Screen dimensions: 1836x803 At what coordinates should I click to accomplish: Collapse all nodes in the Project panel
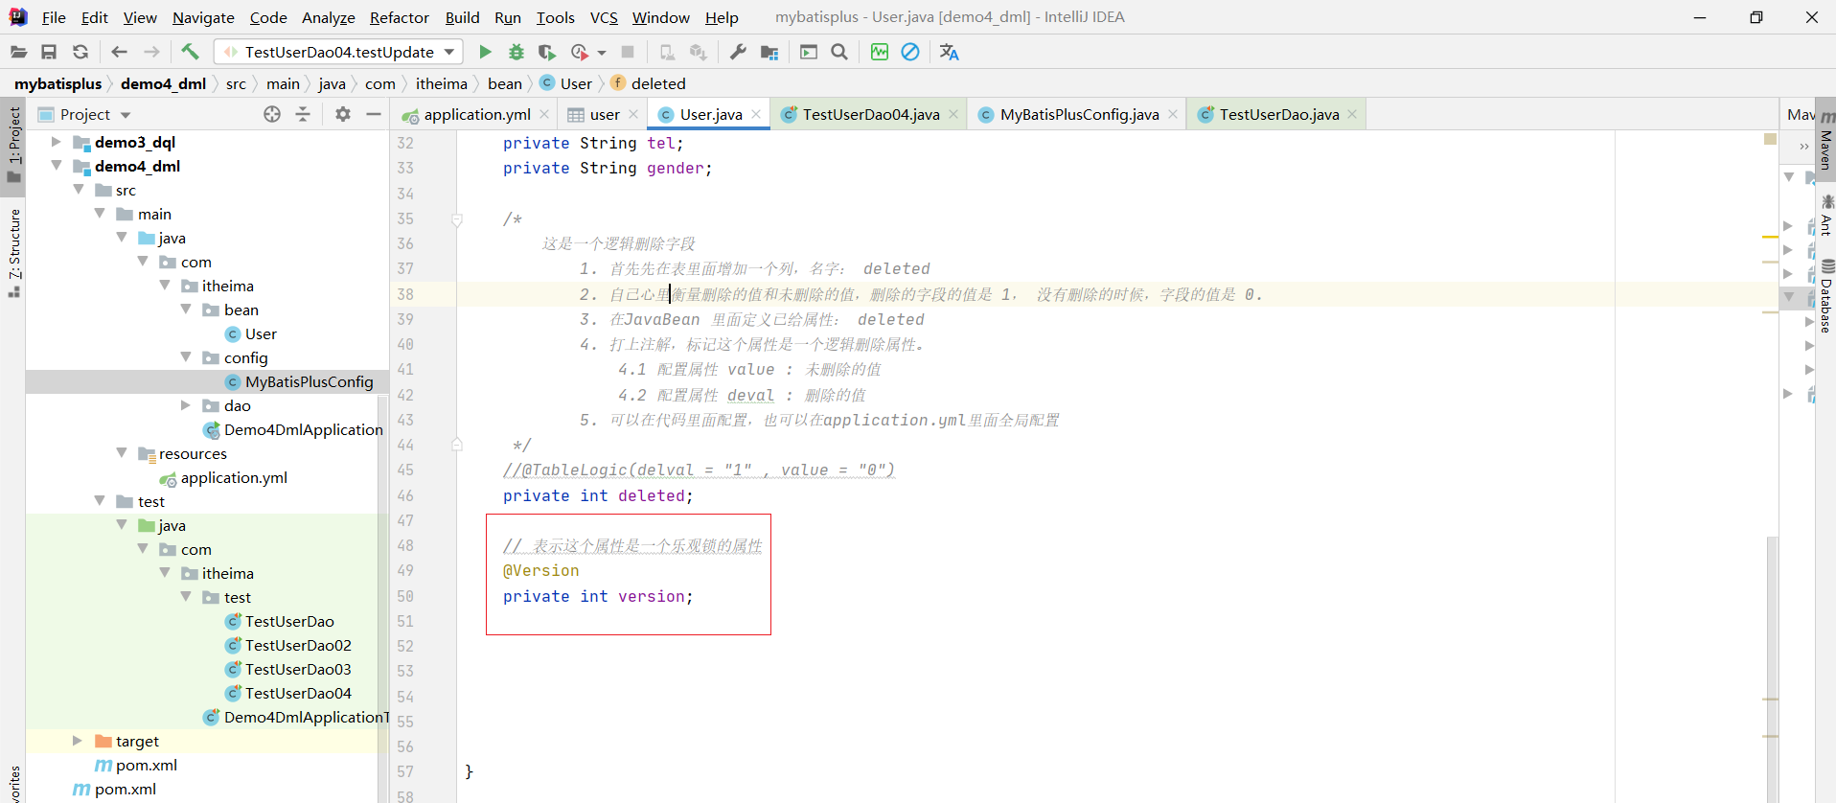point(303,114)
